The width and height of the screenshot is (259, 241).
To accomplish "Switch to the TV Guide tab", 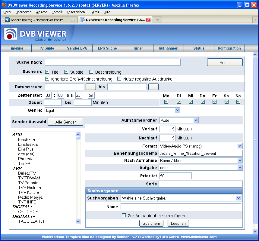I will (x=46, y=48).
